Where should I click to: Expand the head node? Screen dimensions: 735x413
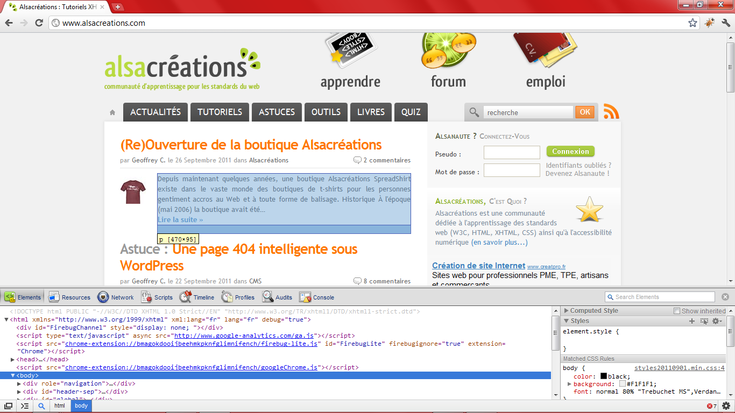coord(13,359)
